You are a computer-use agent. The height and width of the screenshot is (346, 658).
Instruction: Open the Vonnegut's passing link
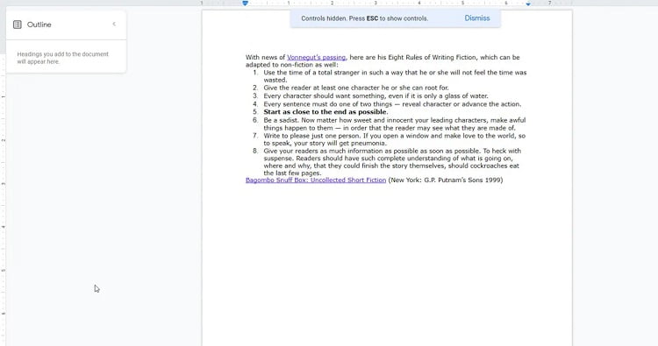pos(317,58)
